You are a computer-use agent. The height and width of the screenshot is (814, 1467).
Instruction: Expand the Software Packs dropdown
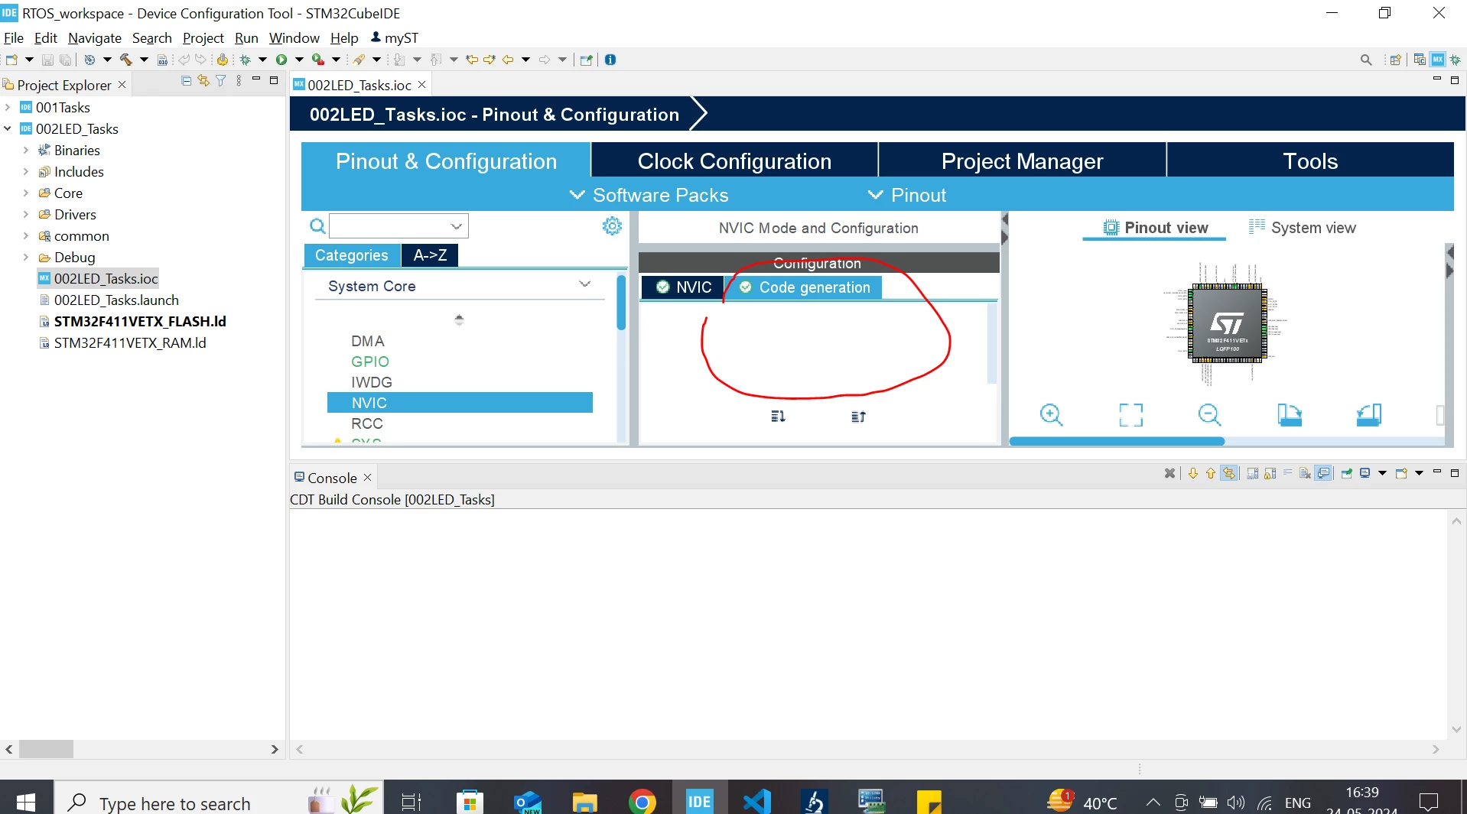point(649,195)
